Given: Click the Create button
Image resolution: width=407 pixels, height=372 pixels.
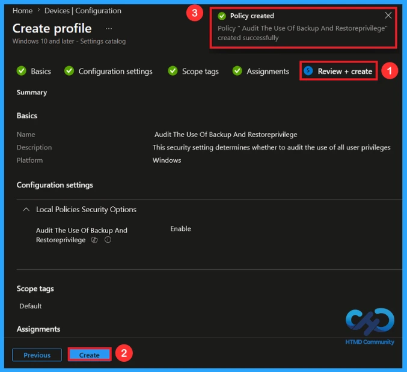Looking at the screenshot, I should click(x=90, y=355).
